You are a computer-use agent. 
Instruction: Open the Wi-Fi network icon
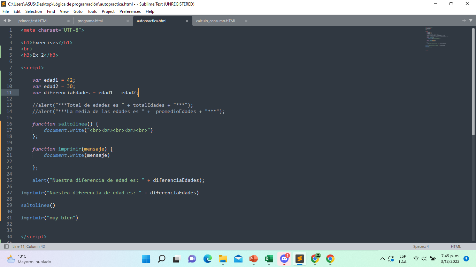(x=416, y=259)
